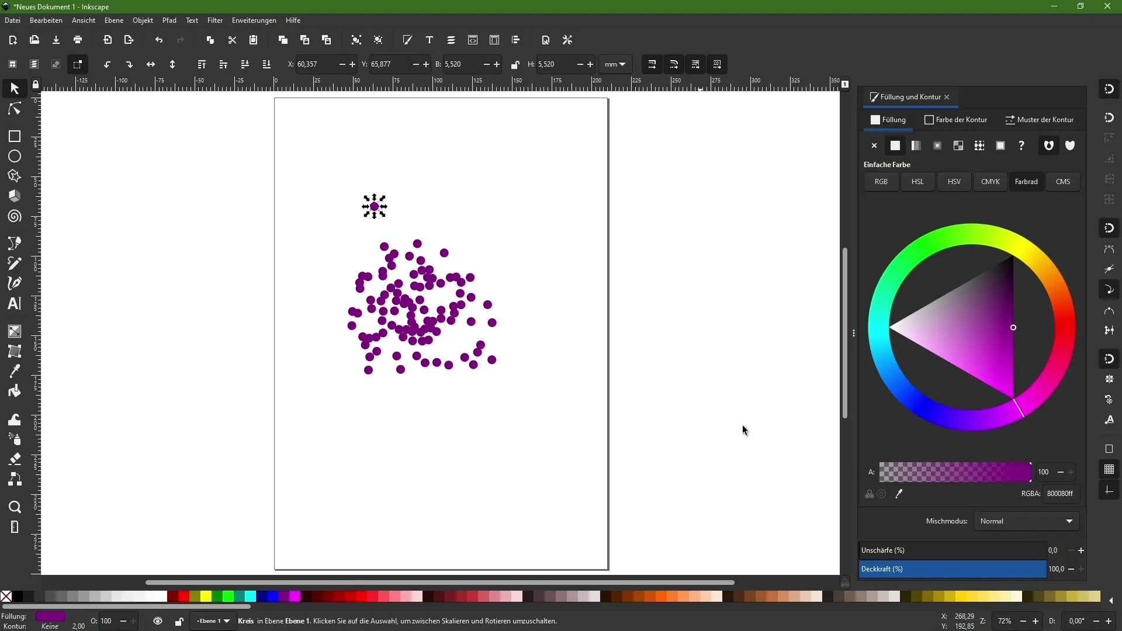Pick the cyan palette swatch
The image size is (1122, 631).
(x=250, y=597)
